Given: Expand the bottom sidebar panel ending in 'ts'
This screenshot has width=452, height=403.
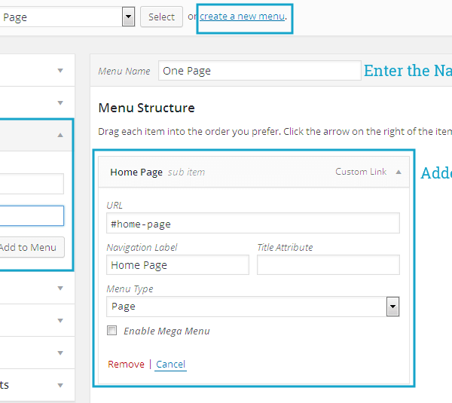Looking at the screenshot, I should [x=60, y=385].
